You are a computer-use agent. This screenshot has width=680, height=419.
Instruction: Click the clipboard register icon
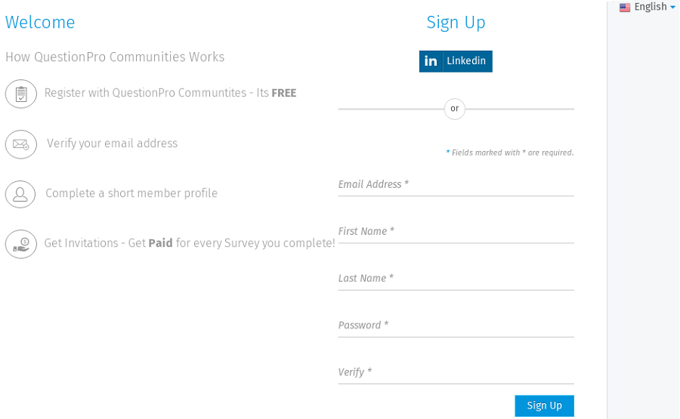coord(21,94)
